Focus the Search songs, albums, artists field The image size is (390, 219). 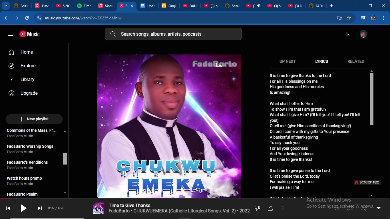(173, 34)
